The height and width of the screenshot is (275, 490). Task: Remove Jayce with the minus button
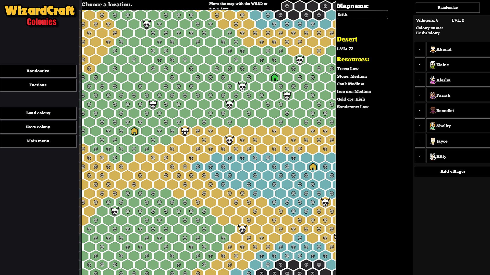click(420, 141)
